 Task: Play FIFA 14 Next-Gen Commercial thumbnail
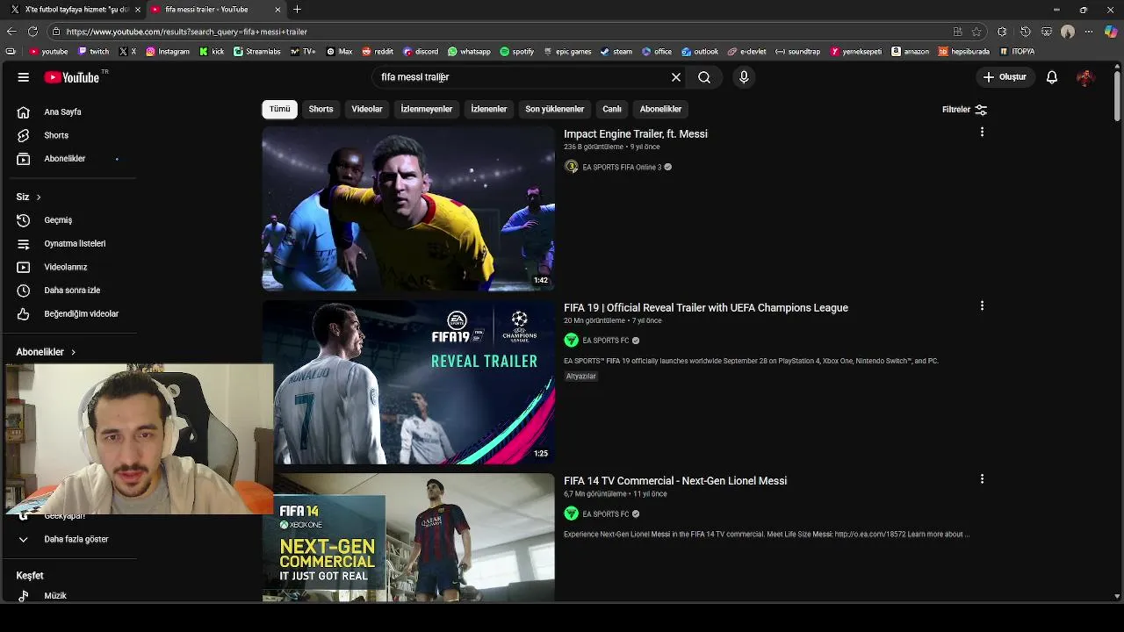[x=408, y=537]
